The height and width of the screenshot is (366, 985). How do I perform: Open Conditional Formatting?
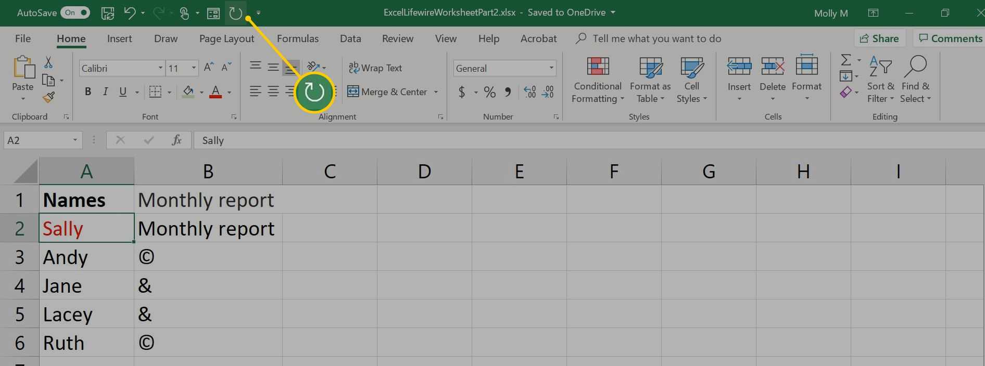[597, 80]
